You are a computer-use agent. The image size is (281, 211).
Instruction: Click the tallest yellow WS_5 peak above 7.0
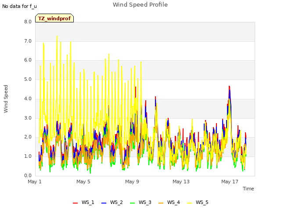click(57, 36)
